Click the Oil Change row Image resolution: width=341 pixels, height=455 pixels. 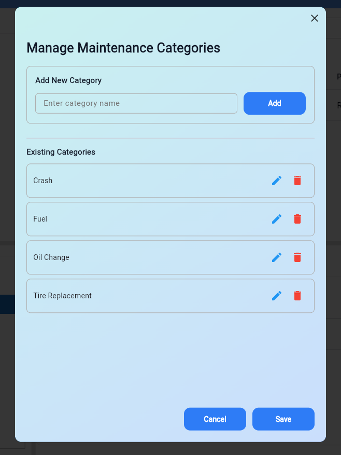point(145,257)
